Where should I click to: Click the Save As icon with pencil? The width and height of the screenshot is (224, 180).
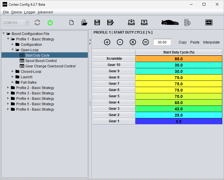click(x=111, y=22)
